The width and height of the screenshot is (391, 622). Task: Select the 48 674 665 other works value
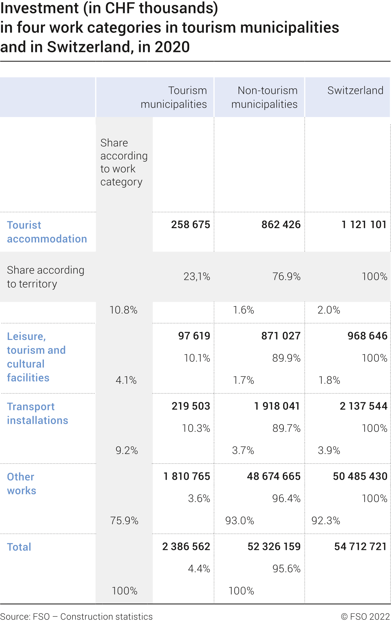(274, 476)
